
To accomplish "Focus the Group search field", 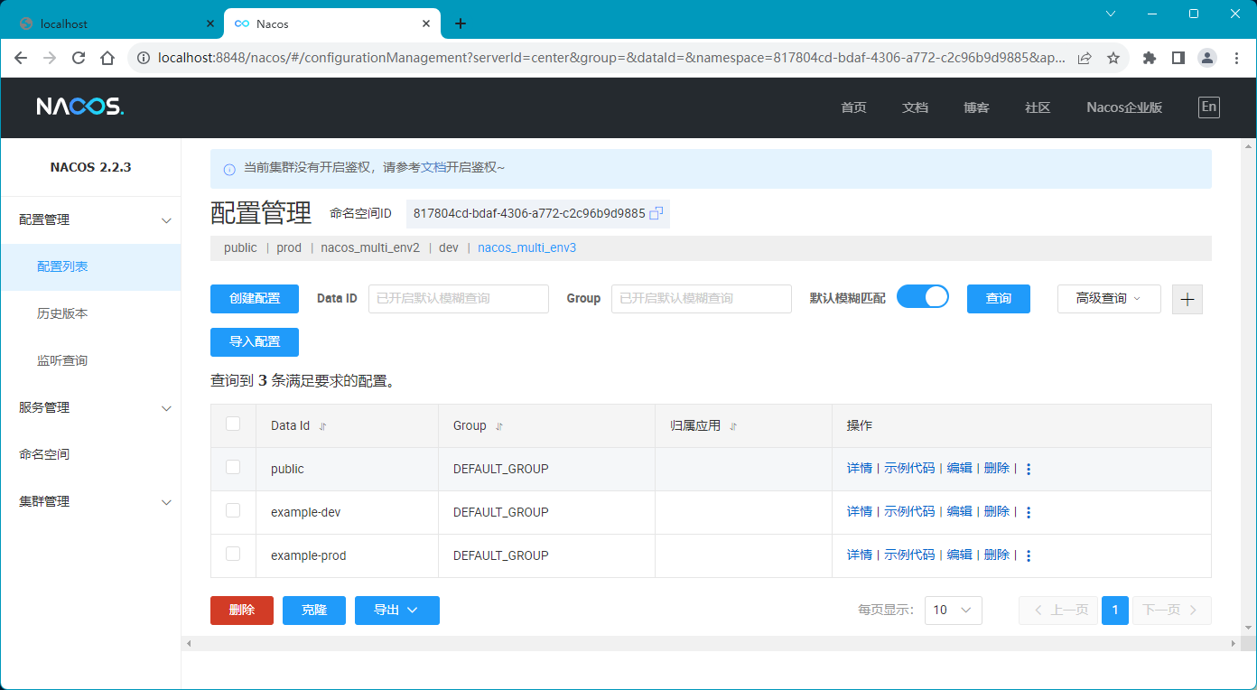I will (702, 299).
